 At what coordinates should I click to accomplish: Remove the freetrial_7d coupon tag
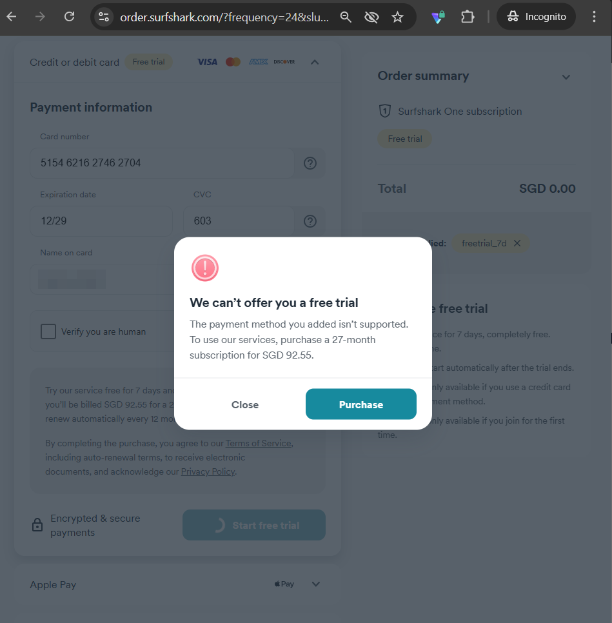pyautogui.click(x=517, y=244)
